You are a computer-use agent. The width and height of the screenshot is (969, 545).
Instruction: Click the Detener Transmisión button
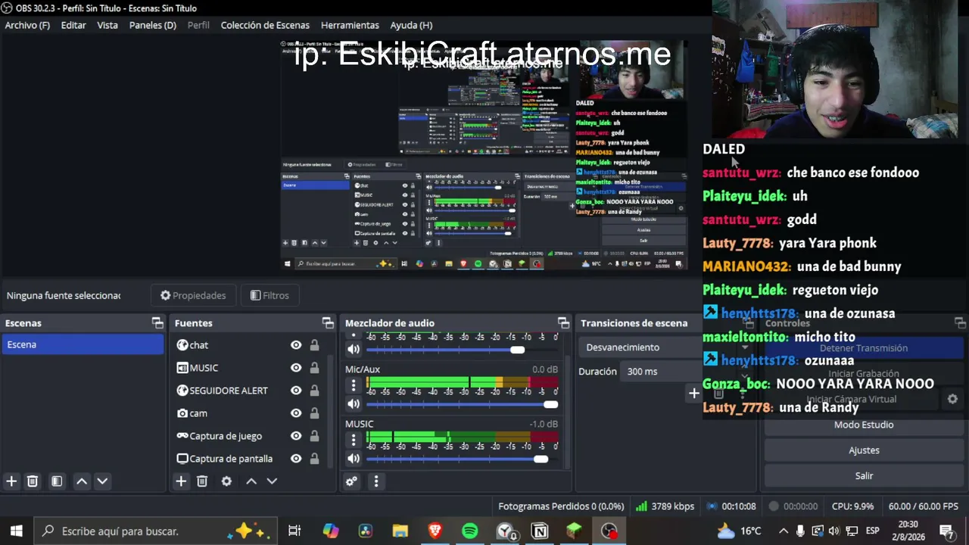(864, 348)
